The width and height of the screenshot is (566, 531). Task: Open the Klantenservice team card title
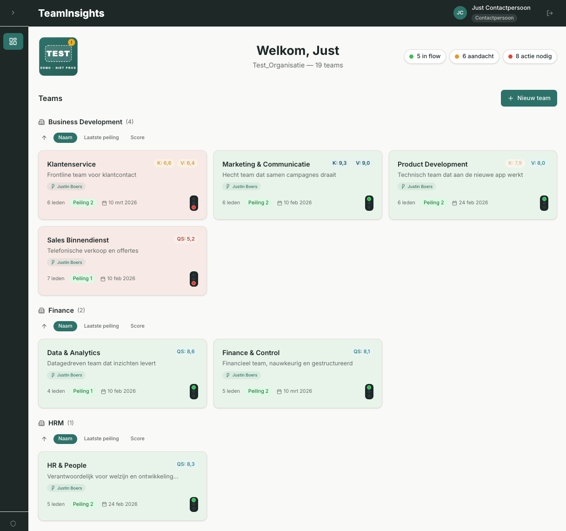coord(72,164)
